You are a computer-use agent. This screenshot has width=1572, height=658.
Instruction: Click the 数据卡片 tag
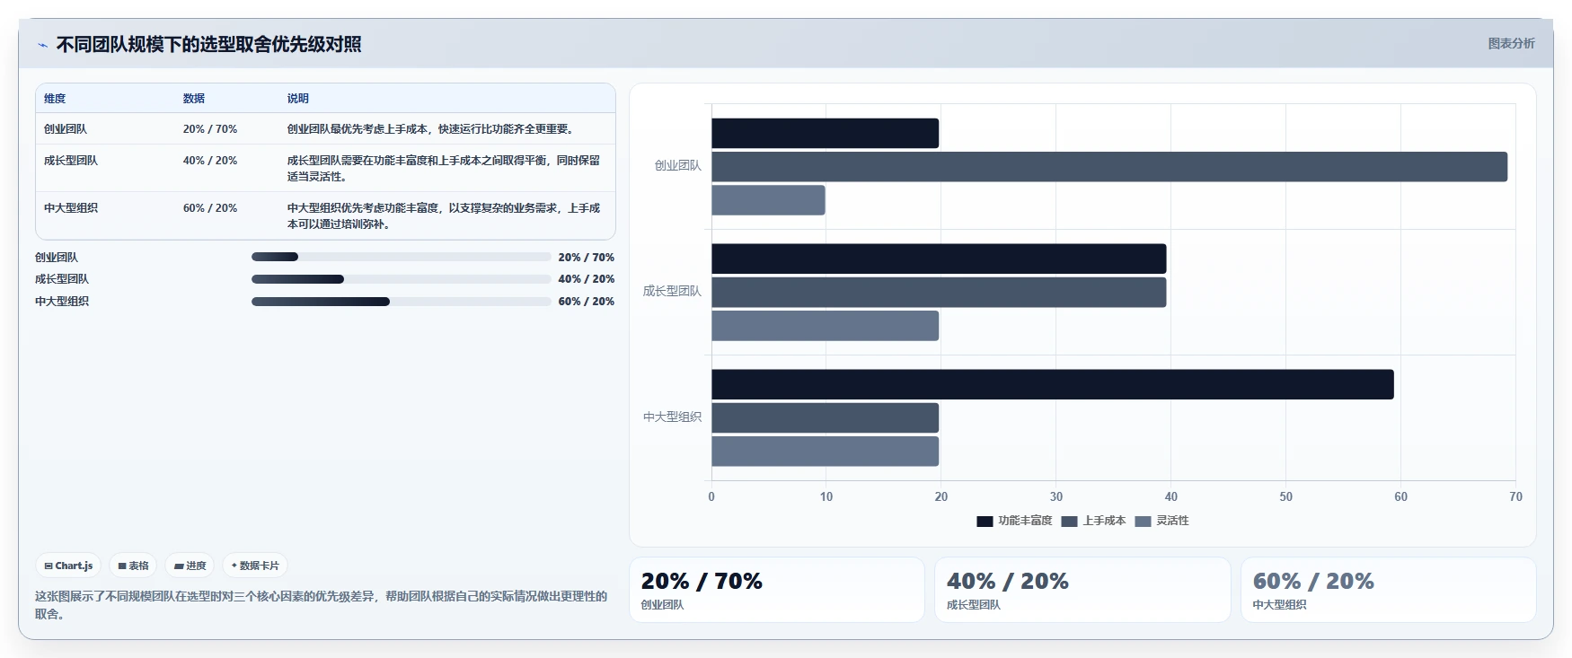(255, 566)
